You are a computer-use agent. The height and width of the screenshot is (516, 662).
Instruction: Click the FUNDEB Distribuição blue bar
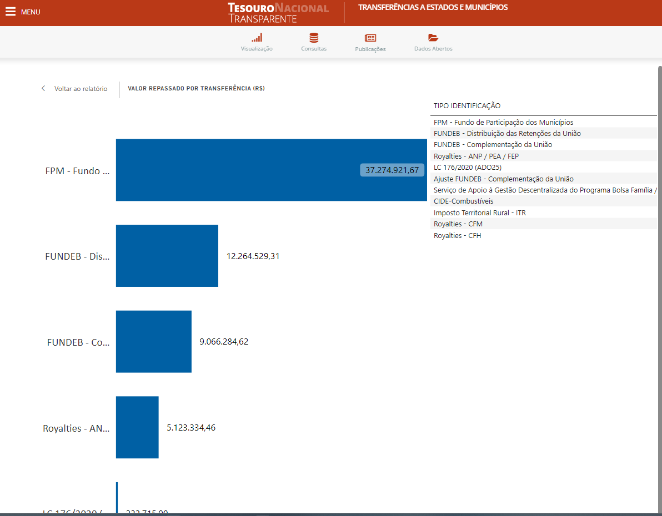(x=167, y=256)
